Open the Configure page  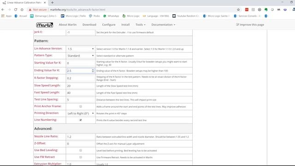109,24
